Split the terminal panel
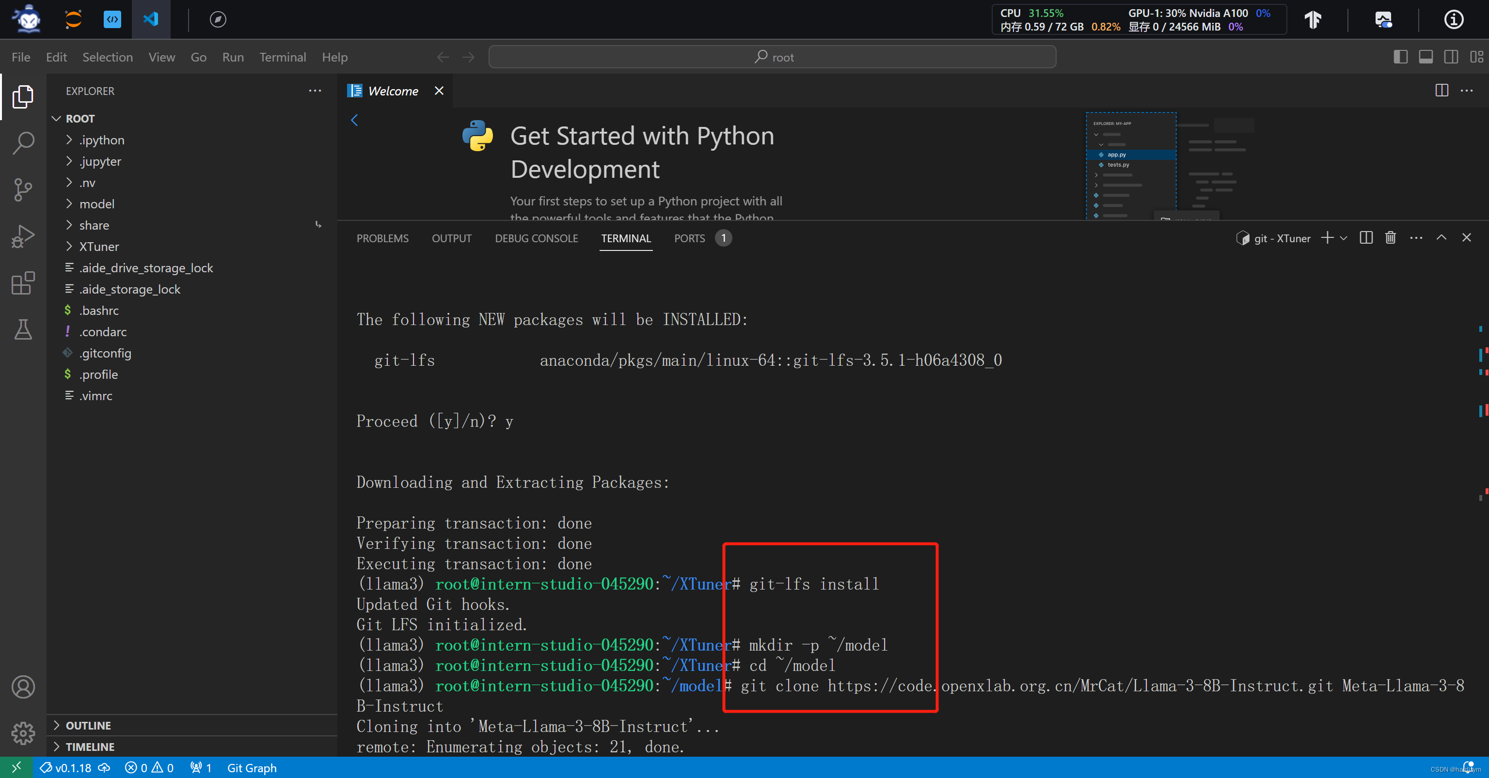The height and width of the screenshot is (778, 1489). [x=1366, y=238]
